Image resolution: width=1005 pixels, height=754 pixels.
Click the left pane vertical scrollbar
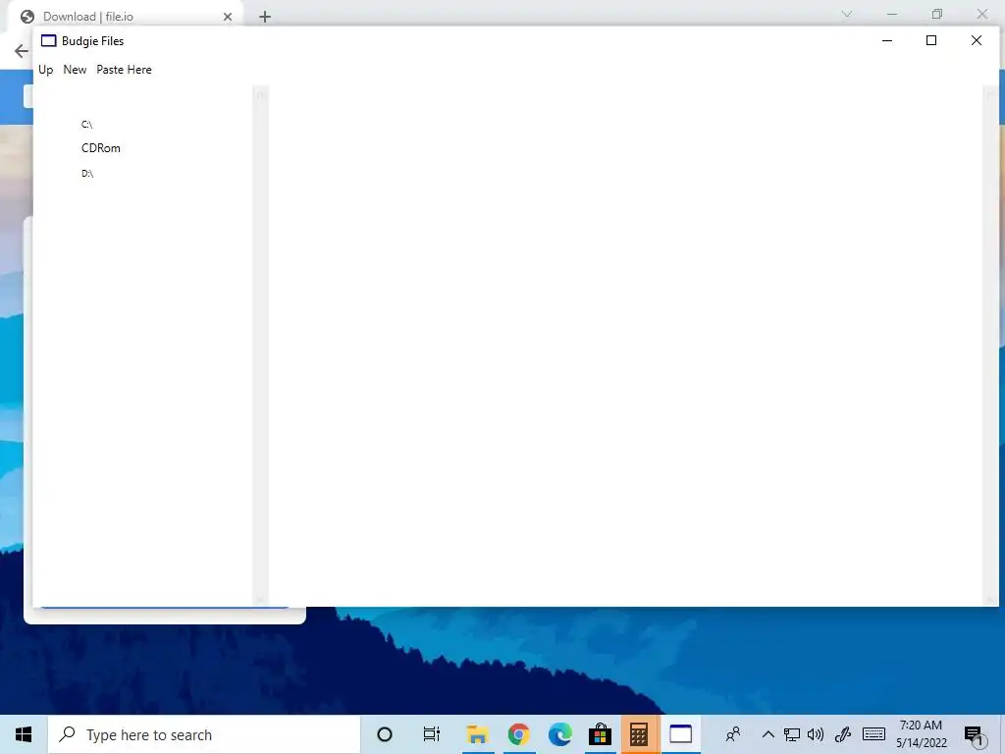coord(260,347)
